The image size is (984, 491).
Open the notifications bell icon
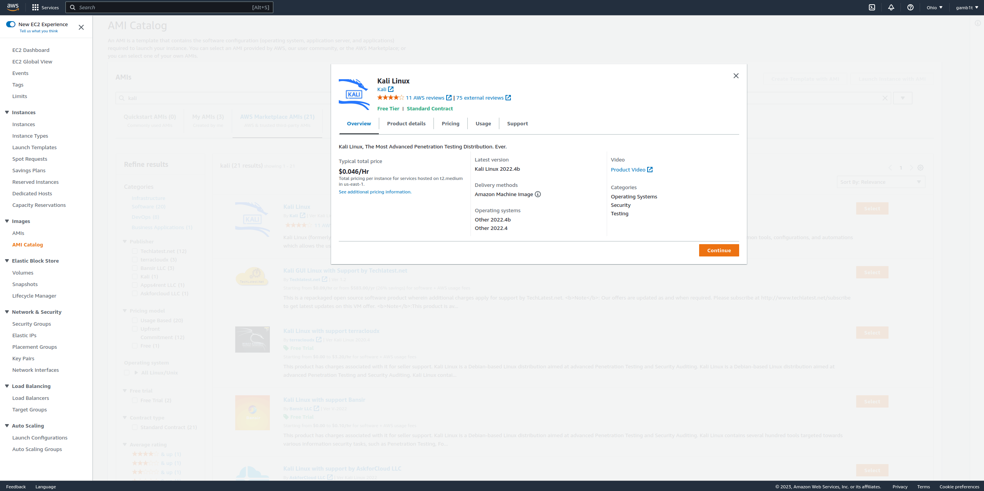[891, 7]
